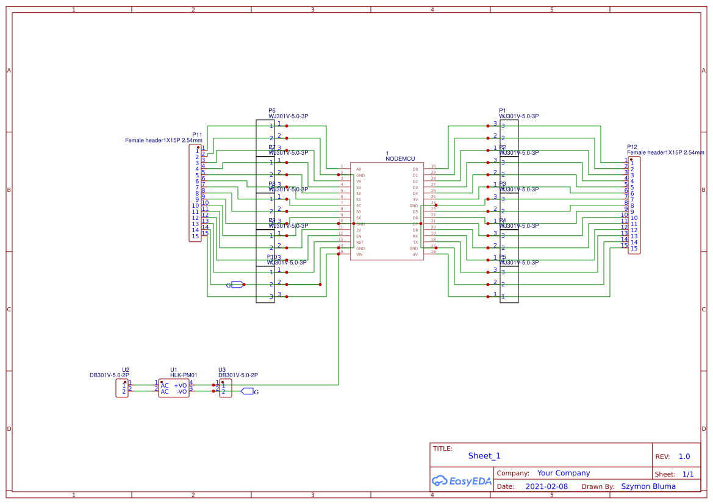The image size is (713, 504).
Task: Click the HLK-PM01 part name label
Action: click(184, 375)
